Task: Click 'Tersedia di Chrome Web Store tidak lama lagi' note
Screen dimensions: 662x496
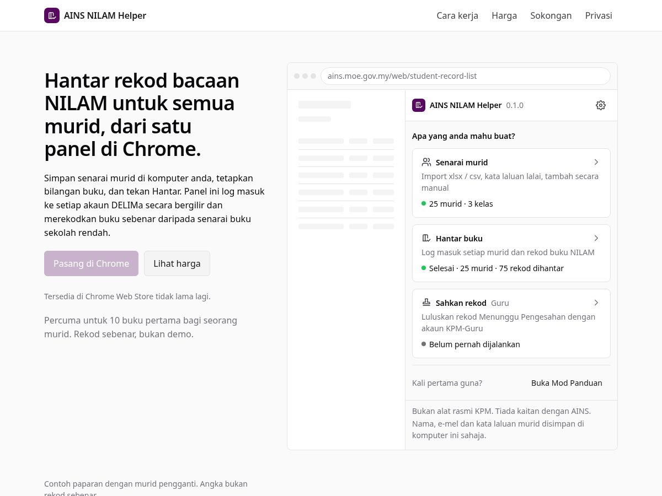Action: coord(127,296)
